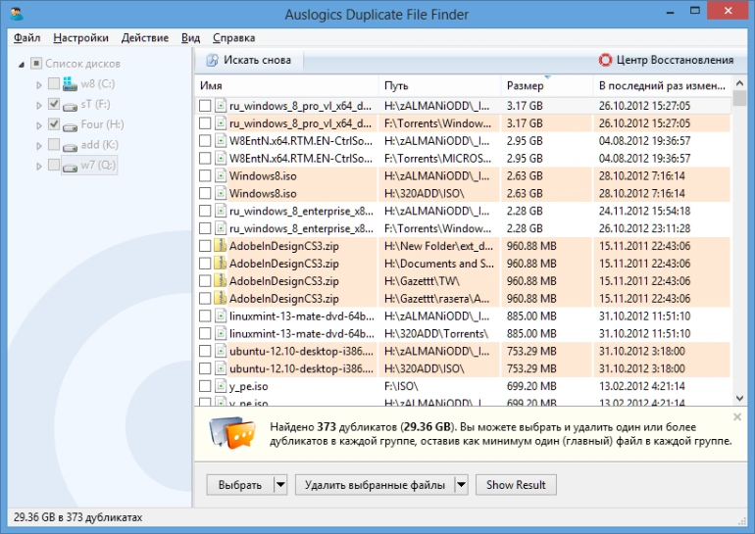
Task: Select ru_windows_8_enterprise row dated 24.11.2012
Action: 463,211
